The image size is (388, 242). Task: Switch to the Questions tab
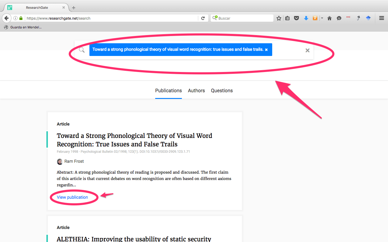click(x=222, y=90)
